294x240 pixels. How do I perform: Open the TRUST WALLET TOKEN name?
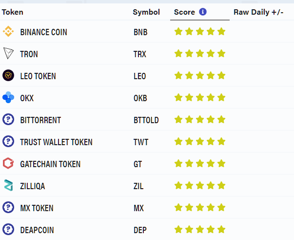click(x=56, y=142)
